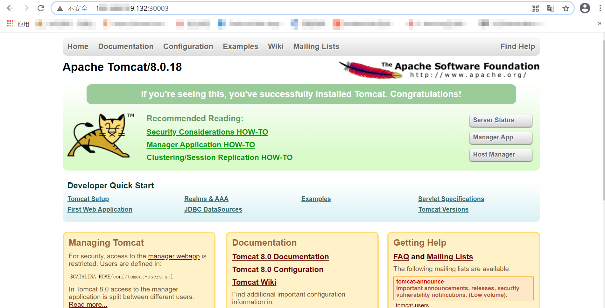Click the http://www.apache.org/ text in logo

pos(468,75)
